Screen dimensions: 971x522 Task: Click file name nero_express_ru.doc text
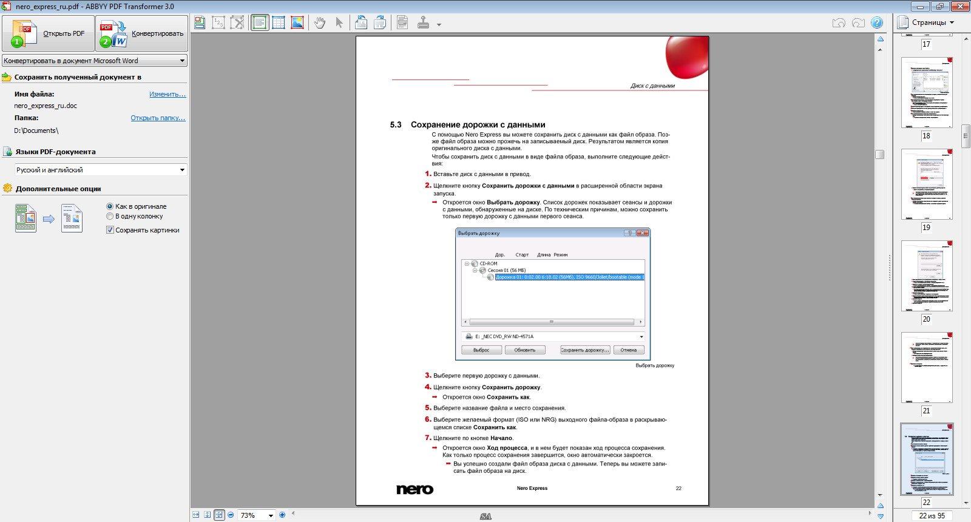[46, 106]
